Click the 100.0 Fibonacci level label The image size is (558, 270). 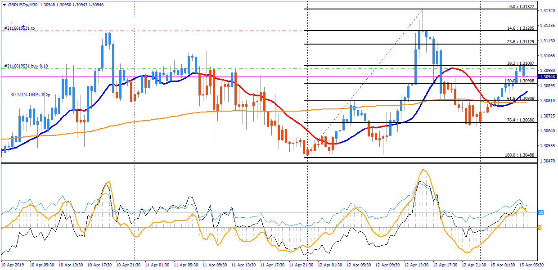pos(519,155)
